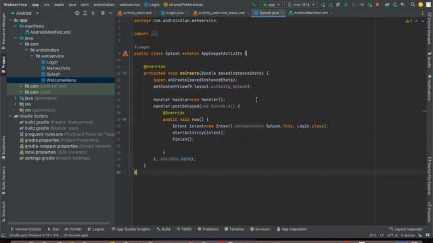Open the Problems tool window
This screenshot has width=433, height=243.
[x=208, y=230]
